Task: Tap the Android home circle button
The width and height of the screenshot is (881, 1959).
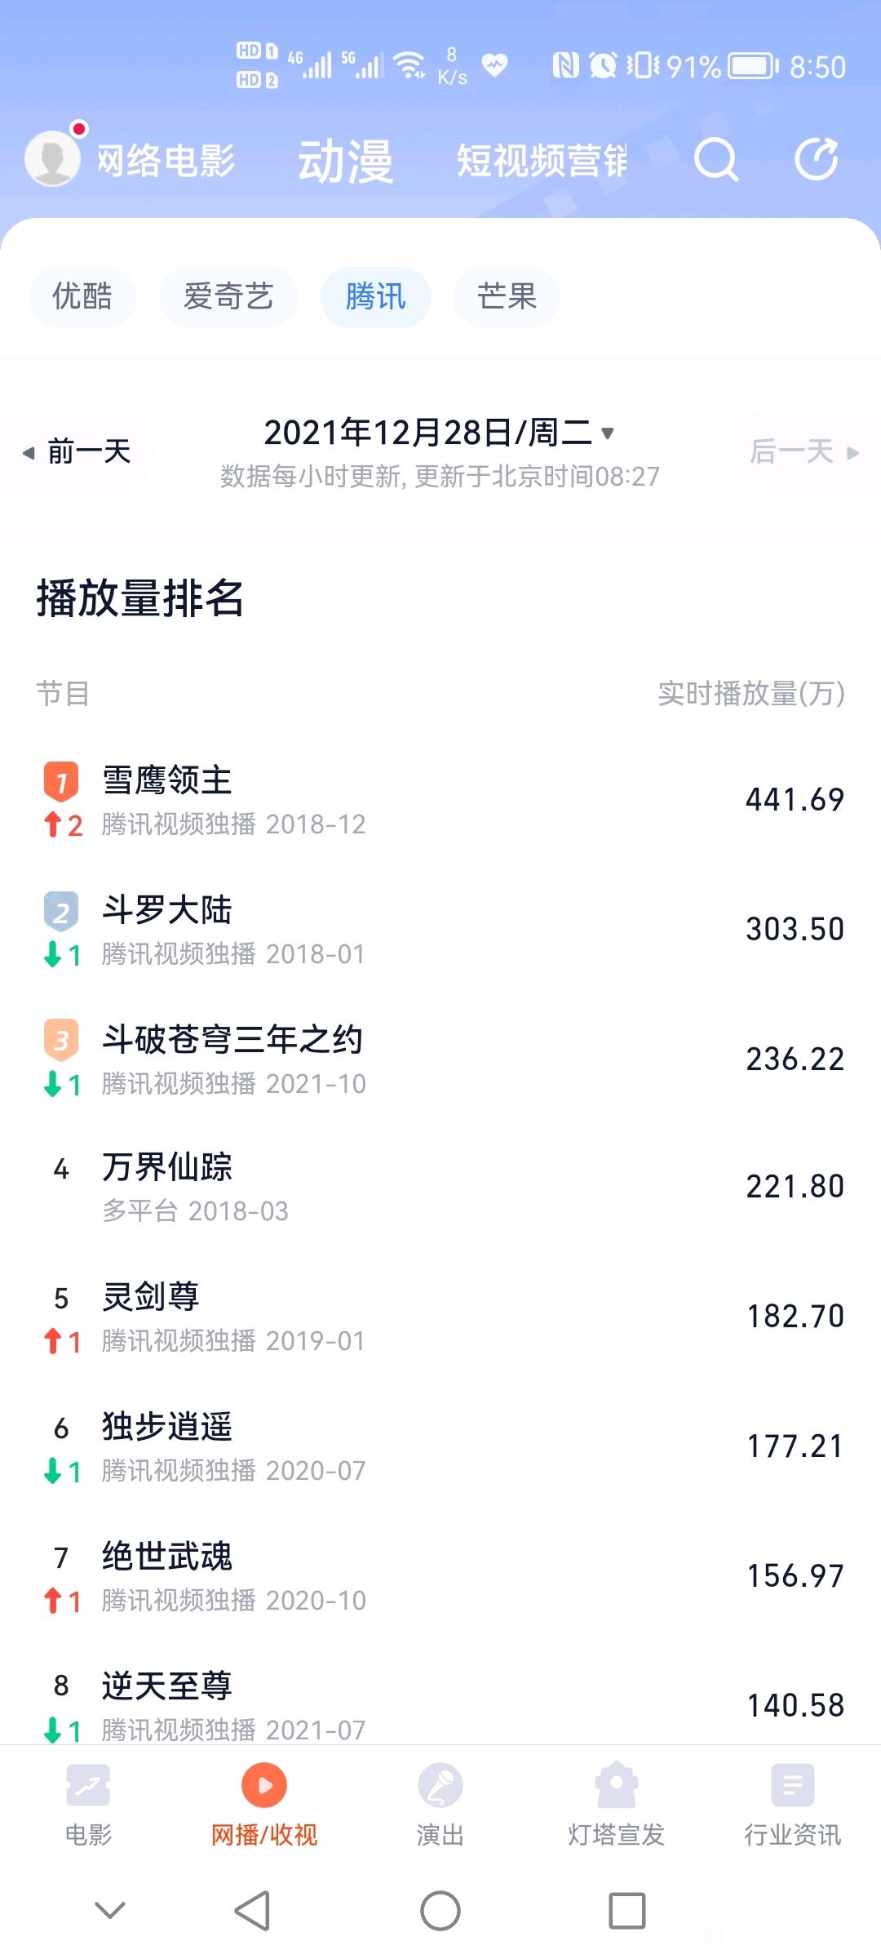Action: pos(440,1911)
